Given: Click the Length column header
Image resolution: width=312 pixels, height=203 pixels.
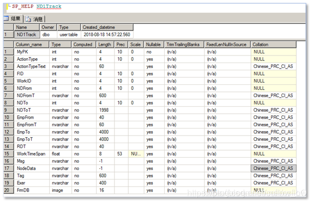Looking at the screenshot, I should (105, 45).
